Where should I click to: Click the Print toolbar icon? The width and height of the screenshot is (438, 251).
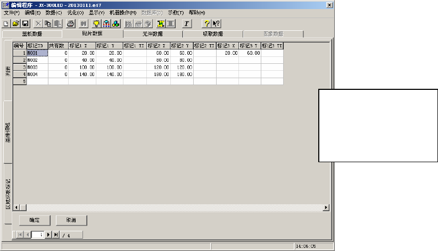point(70,24)
